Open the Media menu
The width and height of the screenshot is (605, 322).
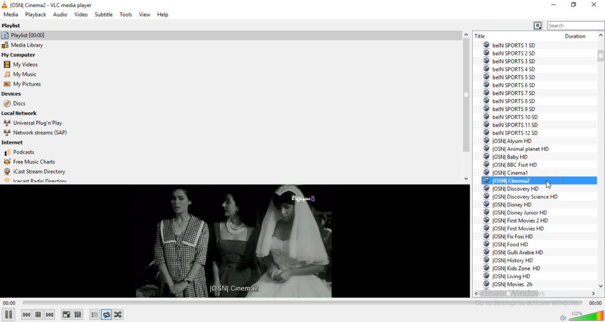click(11, 15)
